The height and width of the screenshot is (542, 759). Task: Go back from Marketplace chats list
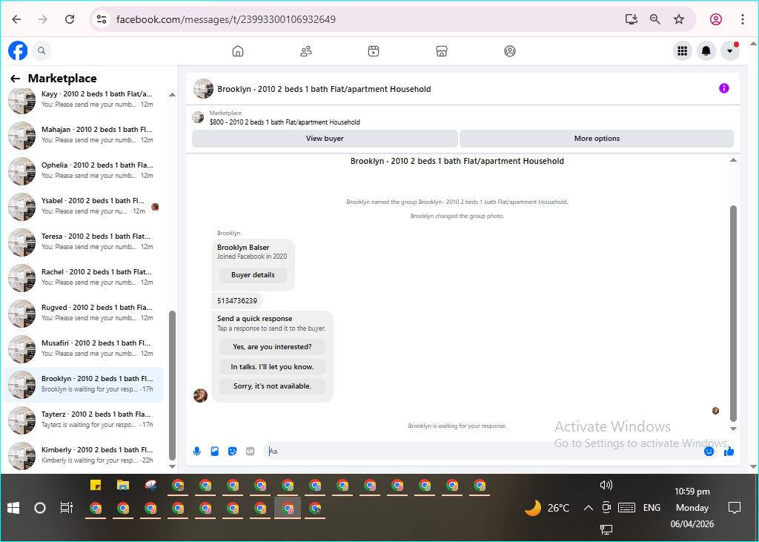coord(16,79)
